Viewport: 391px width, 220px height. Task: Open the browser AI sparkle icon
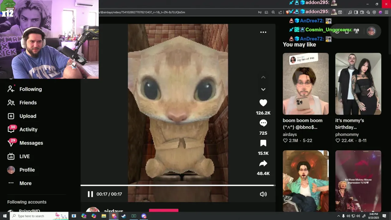[368, 12]
